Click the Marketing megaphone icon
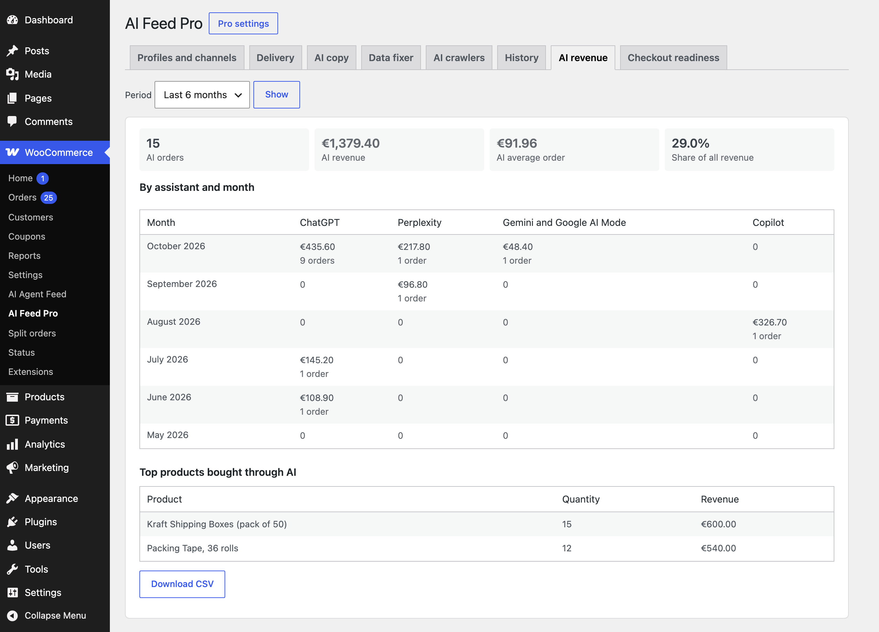Viewport: 879px width, 632px height. (x=12, y=467)
